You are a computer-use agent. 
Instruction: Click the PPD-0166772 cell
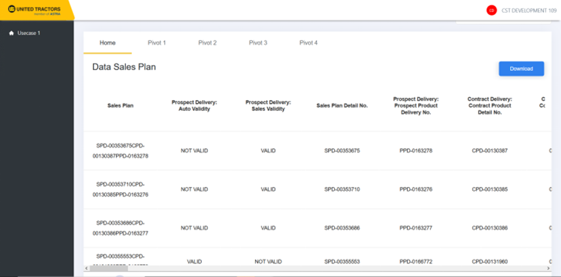tap(416, 261)
